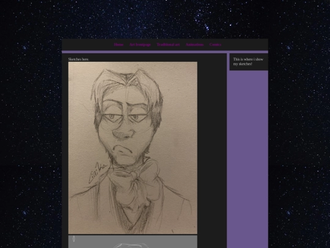330x248 pixels.
Task: Click the gray sketch image below portrait
Action: pyautogui.click(x=133, y=242)
